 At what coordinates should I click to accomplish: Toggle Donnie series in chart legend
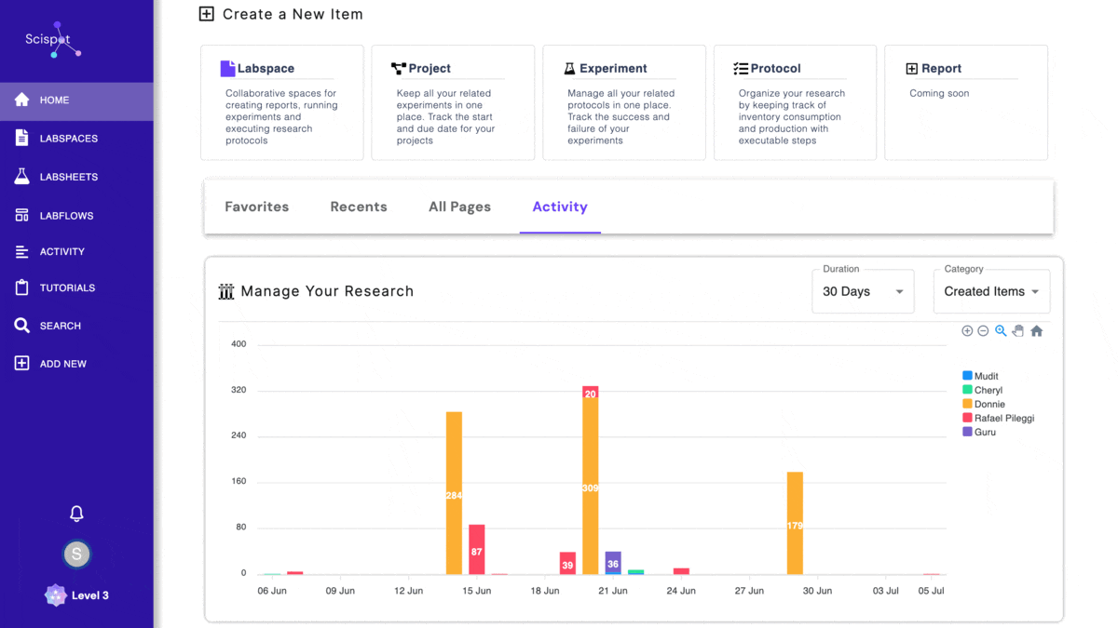point(989,405)
